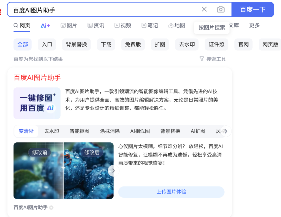Select the 网页版 filter chip
Viewport: 281px width, 217px height.
click(x=270, y=44)
